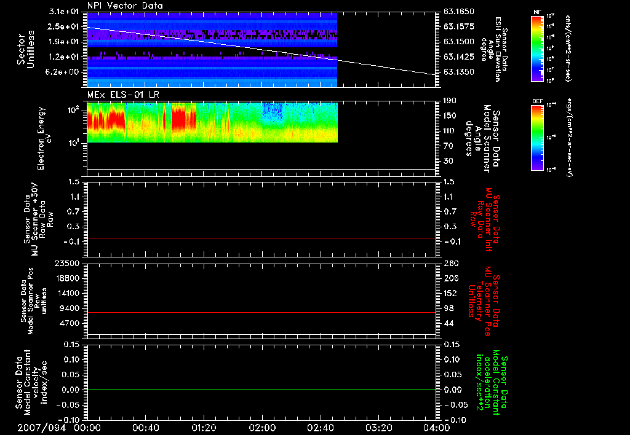Click the green velocity line plot
Image resolution: width=630 pixels, height=435 pixels.
point(261,390)
